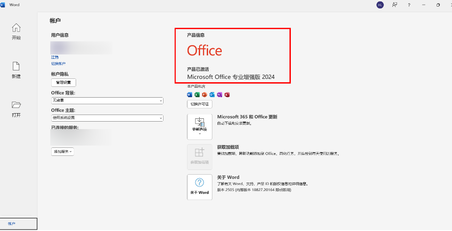Open the help question mark

click(x=409, y=5)
